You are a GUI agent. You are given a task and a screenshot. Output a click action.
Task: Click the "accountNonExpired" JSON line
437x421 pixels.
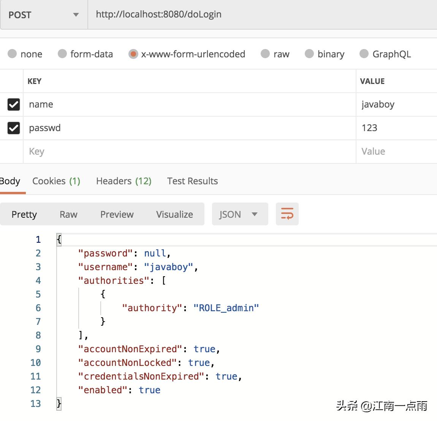click(149, 349)
